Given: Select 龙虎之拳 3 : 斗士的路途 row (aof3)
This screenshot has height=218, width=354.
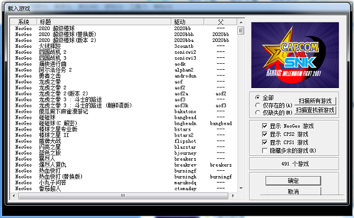Looking at the screenshot, I should pyautogui.click(x=123, y=99).
